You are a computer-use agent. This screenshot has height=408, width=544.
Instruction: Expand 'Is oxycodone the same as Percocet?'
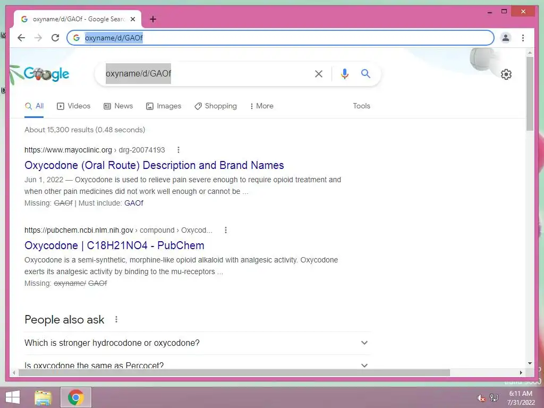click(197, 364)
